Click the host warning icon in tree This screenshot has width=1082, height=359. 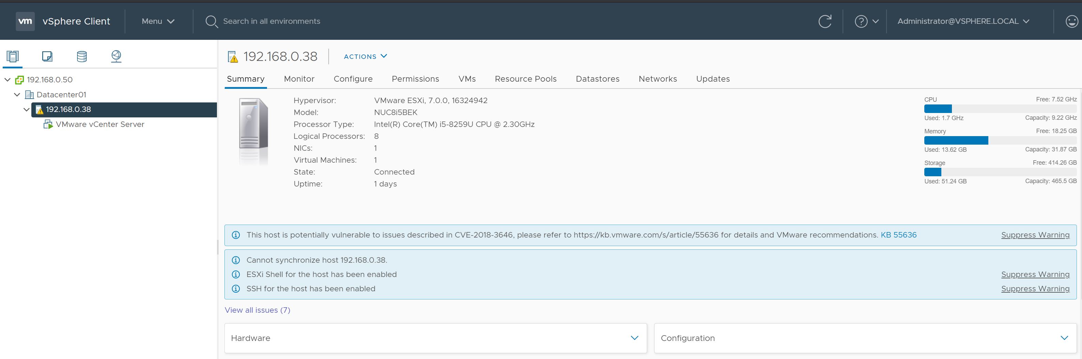click(39, 110)
